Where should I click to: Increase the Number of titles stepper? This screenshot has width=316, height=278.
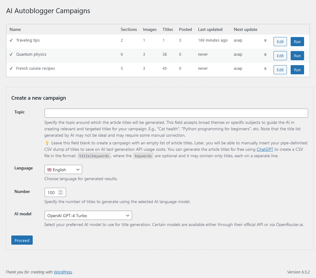click(x=61, y=191)
